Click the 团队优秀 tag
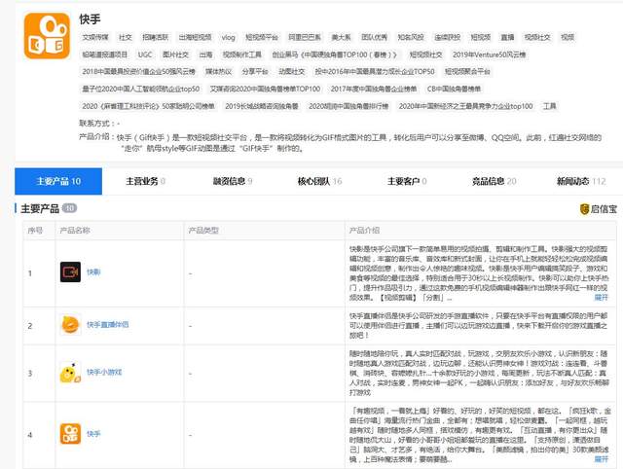The width and height of the screenshot is (623, 469). (374, 37)
